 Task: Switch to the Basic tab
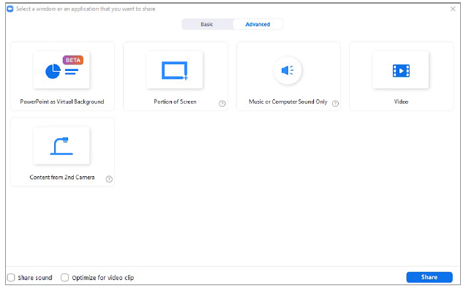click(207, 24)
